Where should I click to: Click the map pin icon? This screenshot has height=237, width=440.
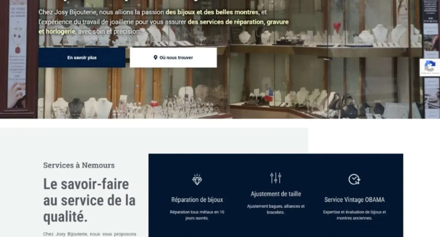tap(155, 58)
